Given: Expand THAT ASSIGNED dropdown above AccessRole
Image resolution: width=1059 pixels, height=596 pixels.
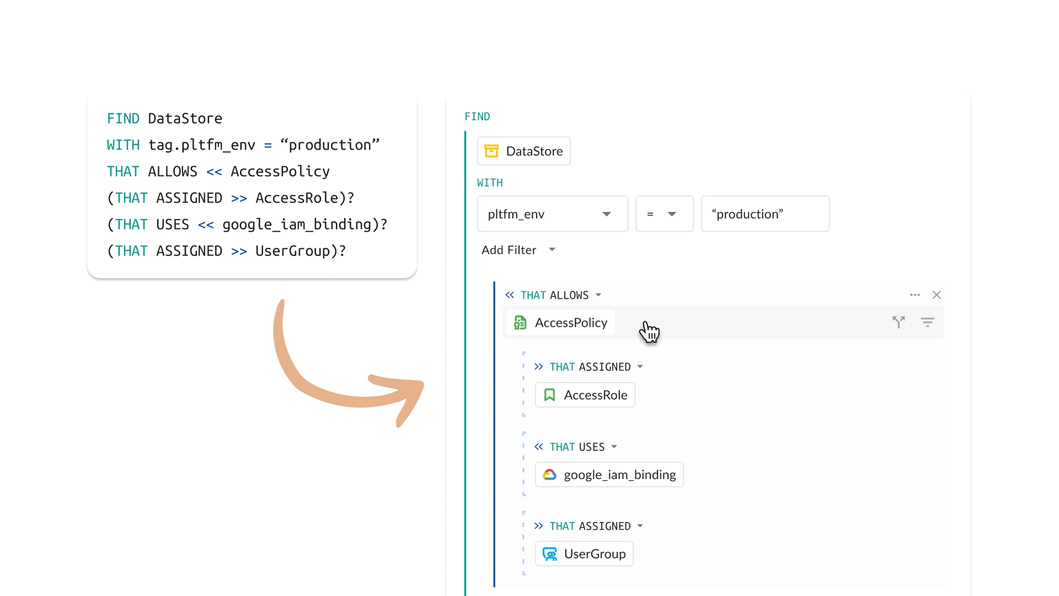Looking at the screenshot, I should coord(640,367).
